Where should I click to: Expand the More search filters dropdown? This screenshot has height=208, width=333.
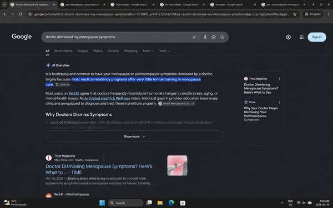pos(148,51)
